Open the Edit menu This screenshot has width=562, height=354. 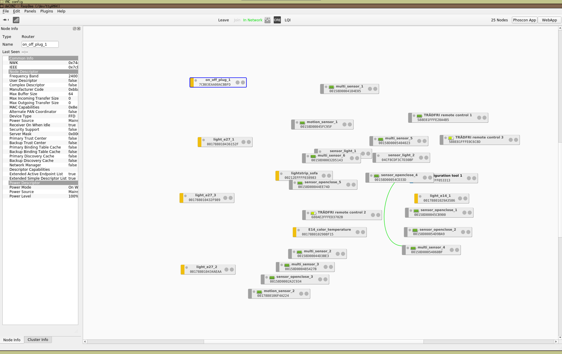click(16, 11)
